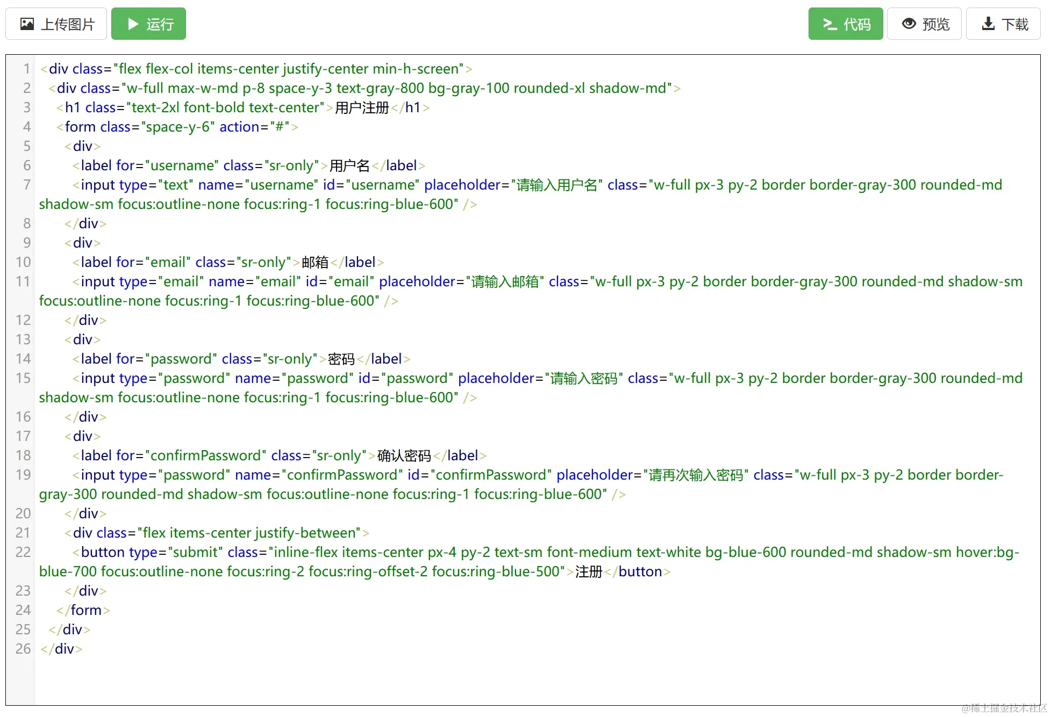
Task: Click the download arrow icon
Action: 988,24
